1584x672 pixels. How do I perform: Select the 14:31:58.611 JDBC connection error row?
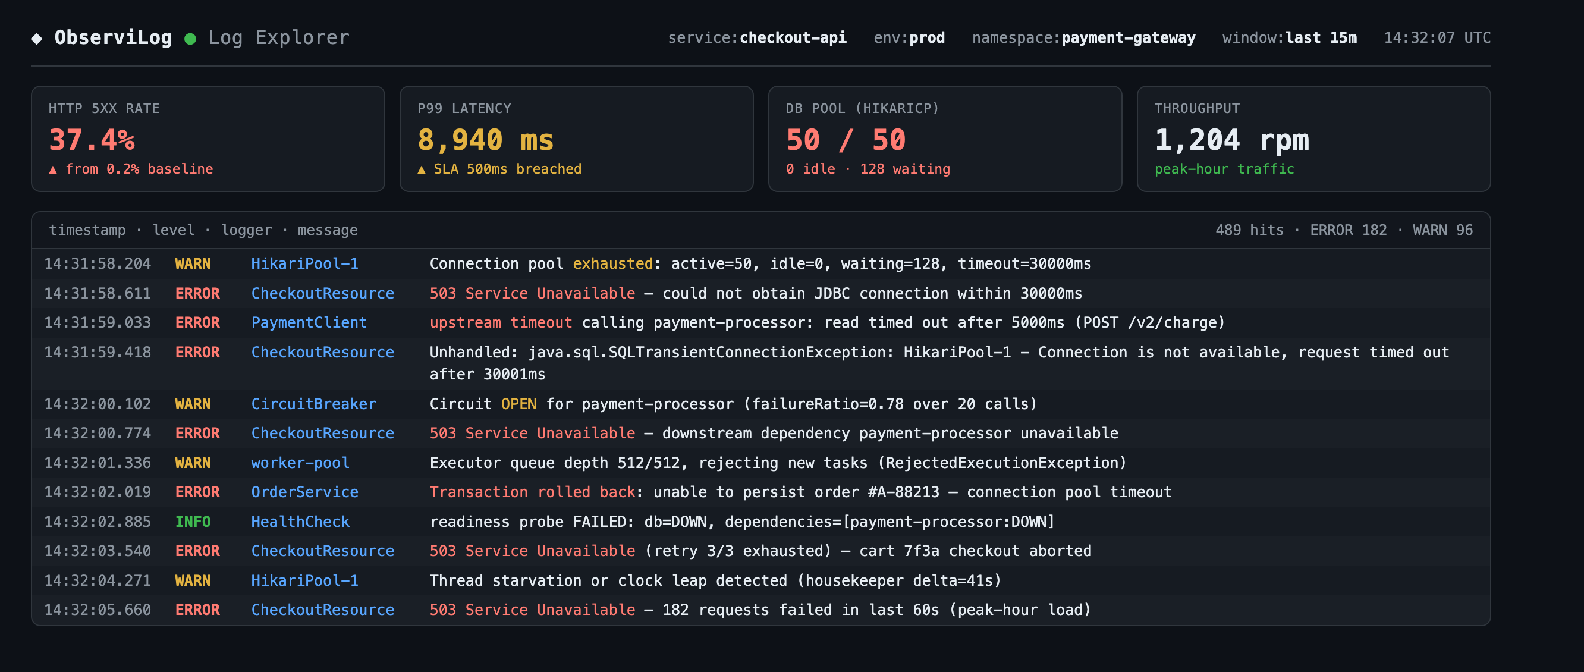[x=760, y=293]
